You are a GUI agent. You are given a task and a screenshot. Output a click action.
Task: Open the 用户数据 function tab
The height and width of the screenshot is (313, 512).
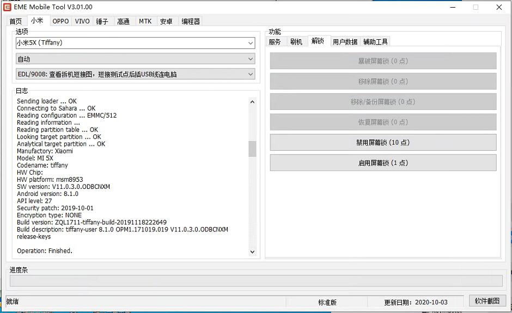[x=345, y=41]
